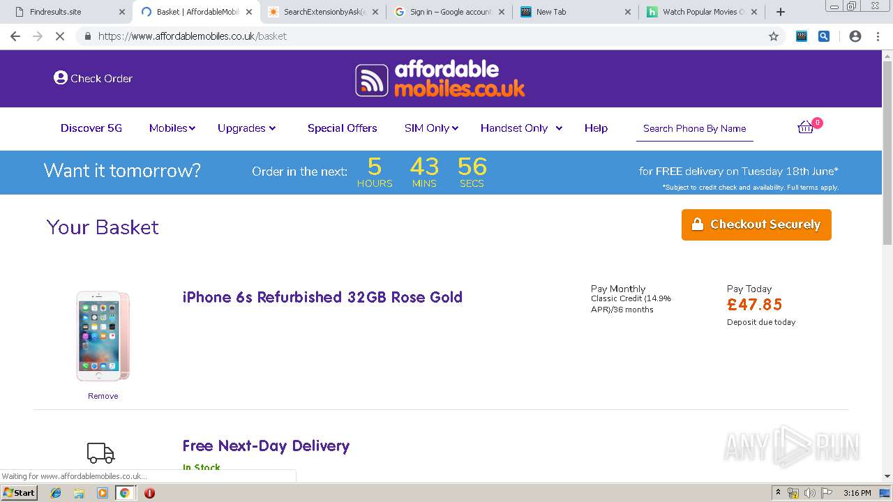
Task: Open the iPhone 6s Refurbished product title
Action: [x=322, y=297]
